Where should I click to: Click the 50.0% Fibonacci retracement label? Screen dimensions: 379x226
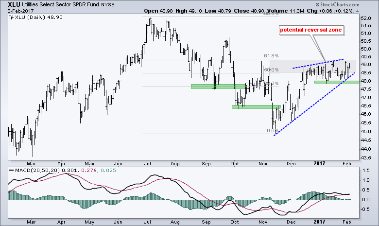(271, 70)
